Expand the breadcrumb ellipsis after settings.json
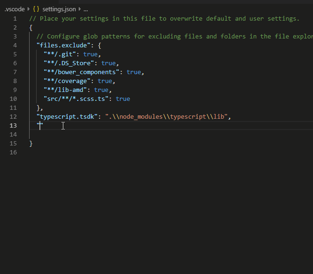 click(x=85, y=9)
